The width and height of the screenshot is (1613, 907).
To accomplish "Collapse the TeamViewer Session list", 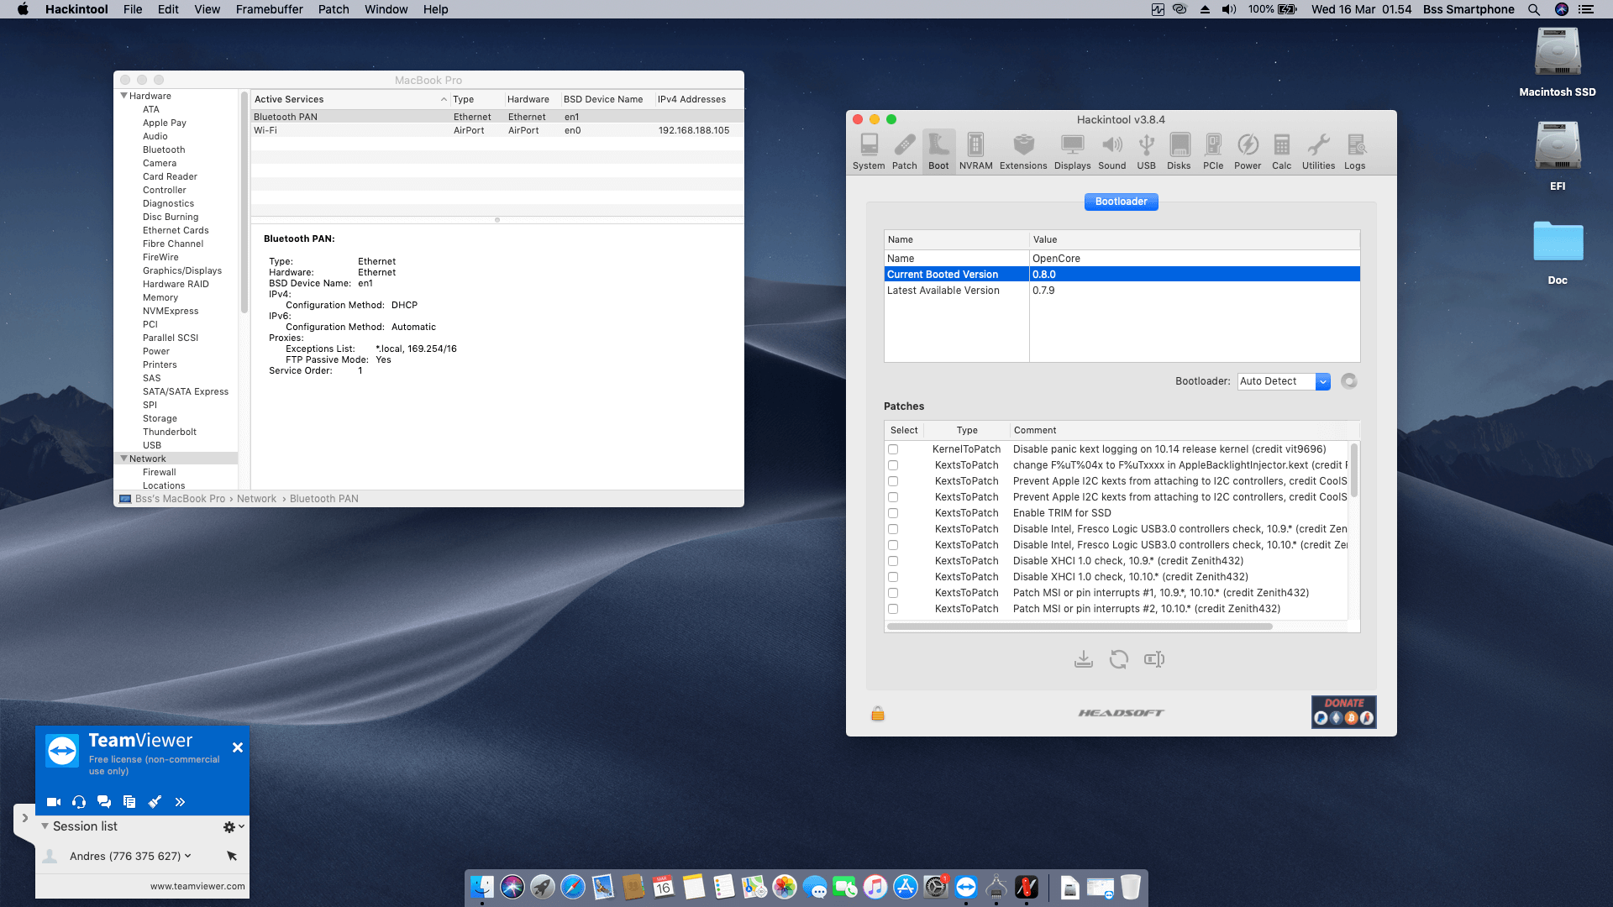I will (45, 826).
